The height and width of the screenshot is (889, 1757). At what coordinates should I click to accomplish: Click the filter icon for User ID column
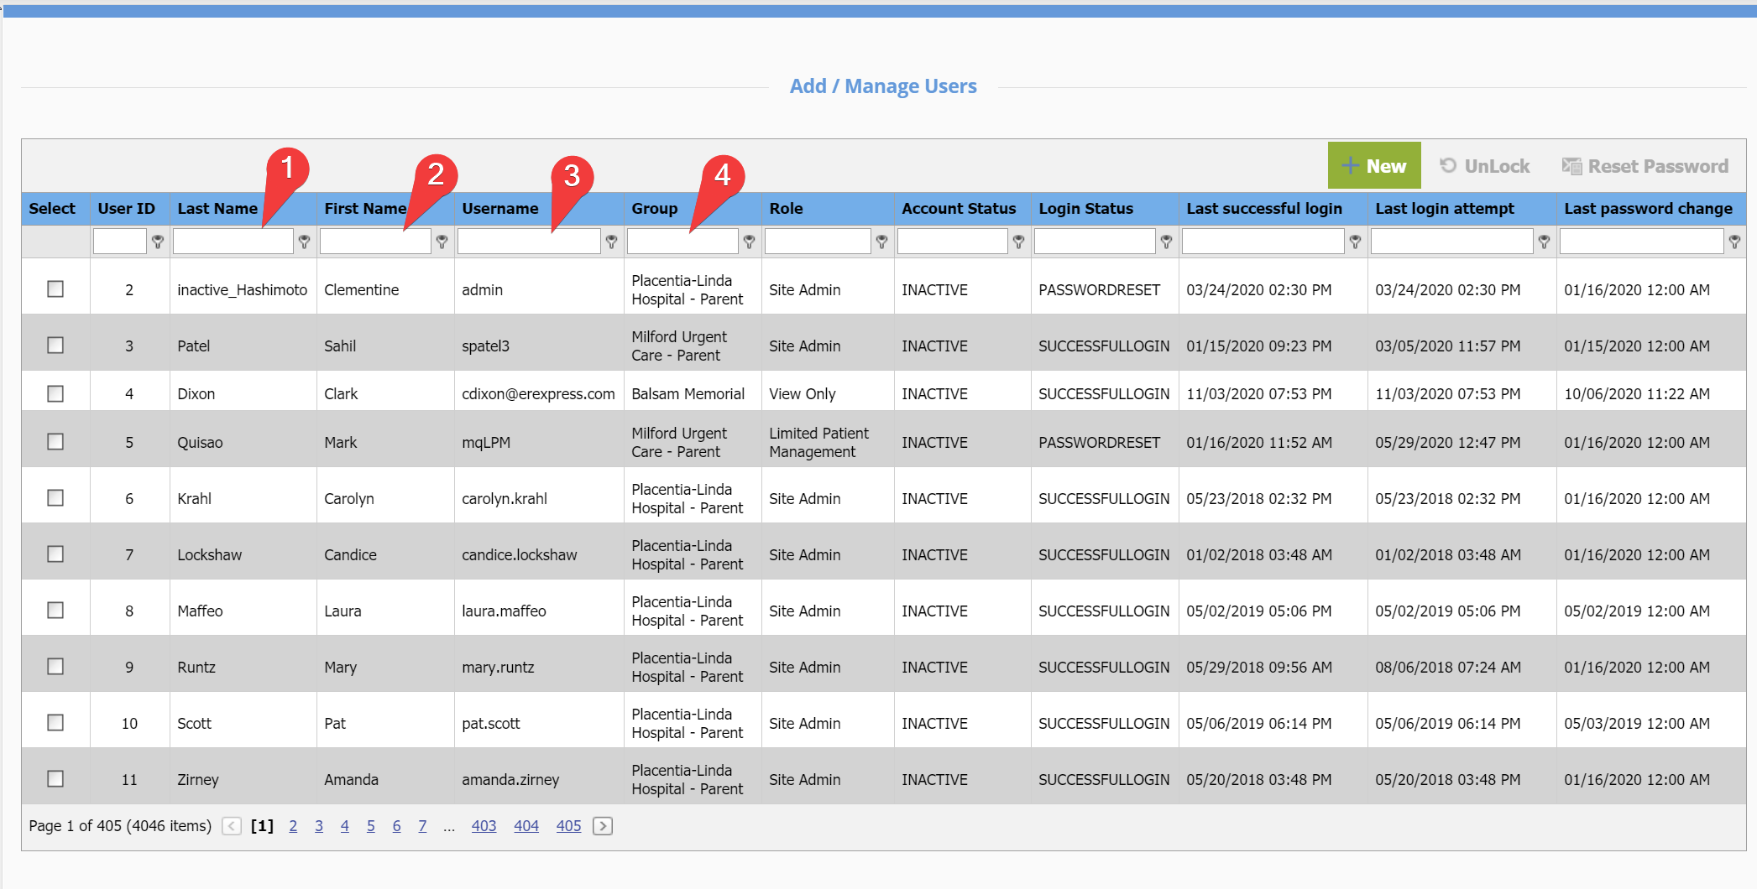tap(157, 242)
